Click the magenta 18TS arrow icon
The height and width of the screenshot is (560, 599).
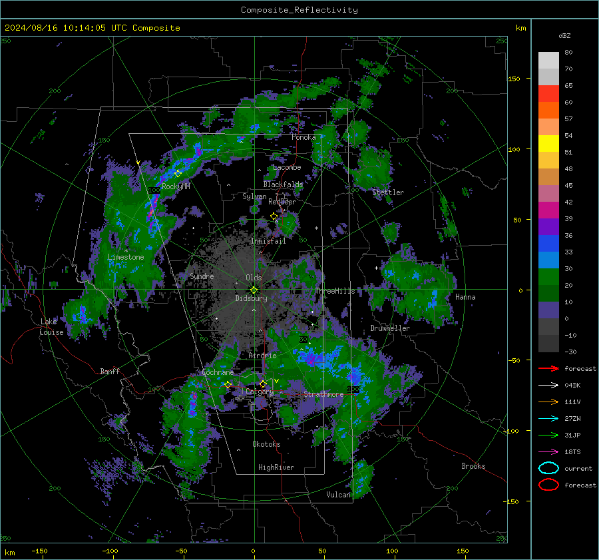coord(548,452)
